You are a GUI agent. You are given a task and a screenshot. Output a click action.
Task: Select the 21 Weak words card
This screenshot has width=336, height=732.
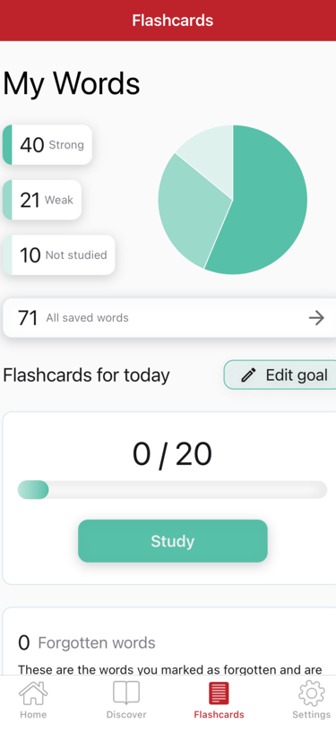tap(42, 200)
